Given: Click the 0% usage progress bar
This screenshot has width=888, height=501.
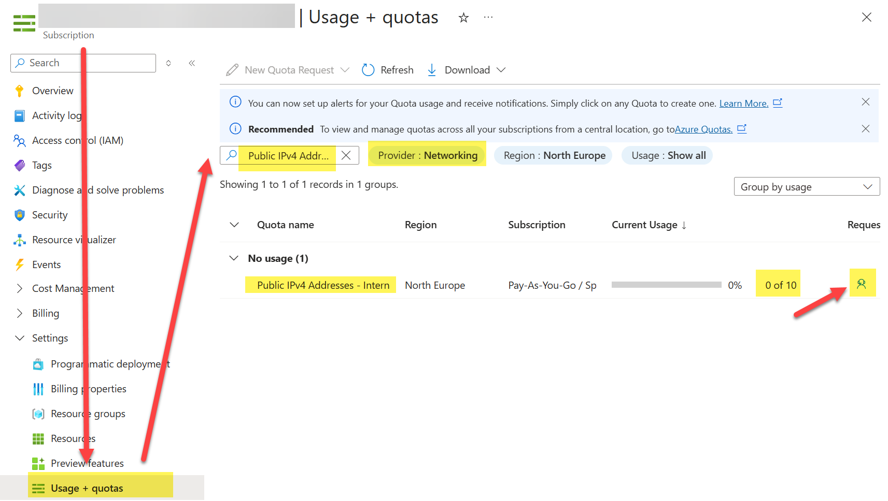Looking at the screenshot, I should click(666, 285).
